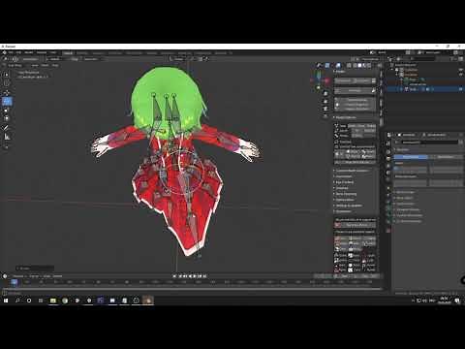Select the 3D Cursor tool
Viewport: 465px width, 349px height.
pos(7,83)
